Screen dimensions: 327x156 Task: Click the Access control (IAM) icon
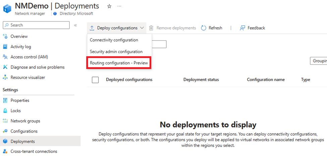point(5,57)
